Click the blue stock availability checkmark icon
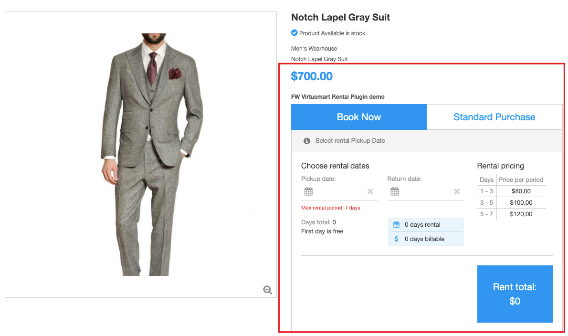The width and height of the screenshot is (568, 336). [x=295, y=33]
